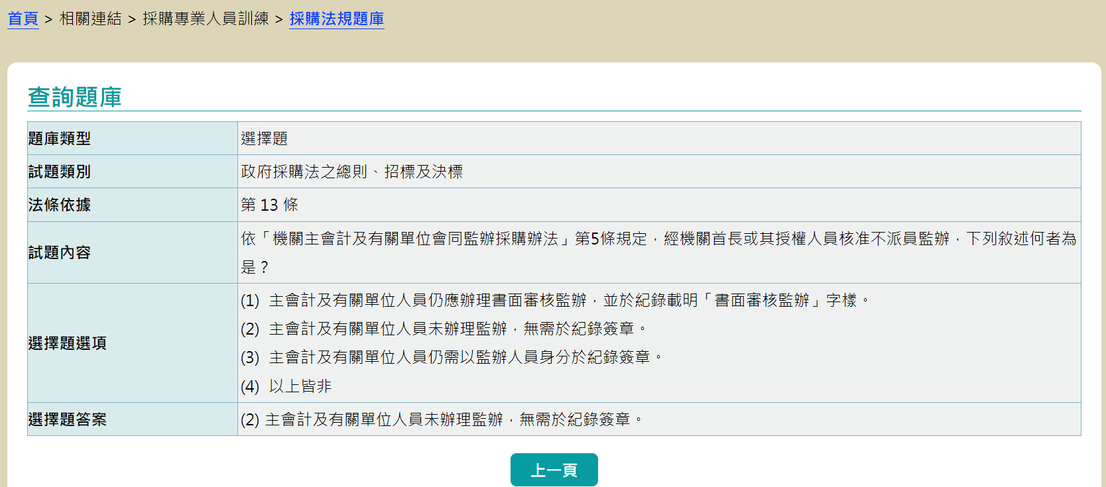The image size is (1106, 487).
Task: Select option (1) about 書面審核監辦
Action: tap(554, 301)
